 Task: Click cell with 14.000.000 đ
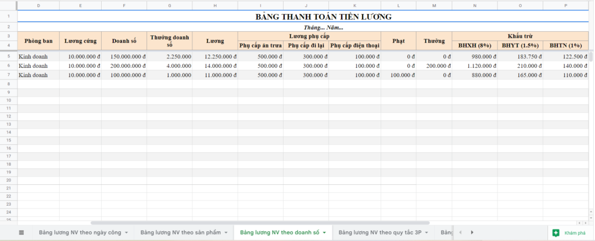[x=215, y=66]
